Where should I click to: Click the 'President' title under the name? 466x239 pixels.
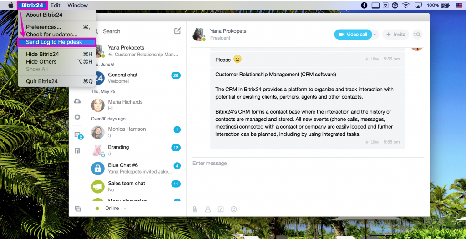click(220, 38)
